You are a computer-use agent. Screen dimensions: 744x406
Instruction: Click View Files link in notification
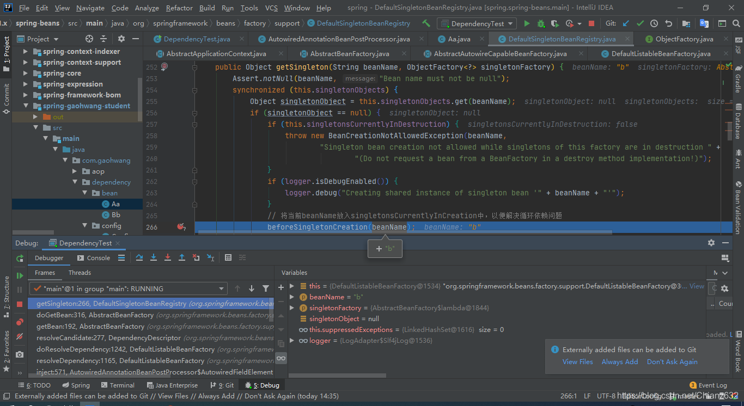point(577,362)
